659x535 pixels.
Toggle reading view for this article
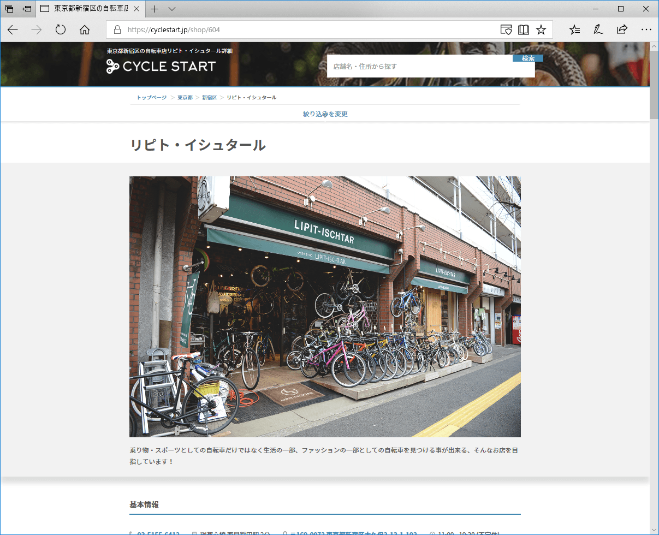[523, 30]
